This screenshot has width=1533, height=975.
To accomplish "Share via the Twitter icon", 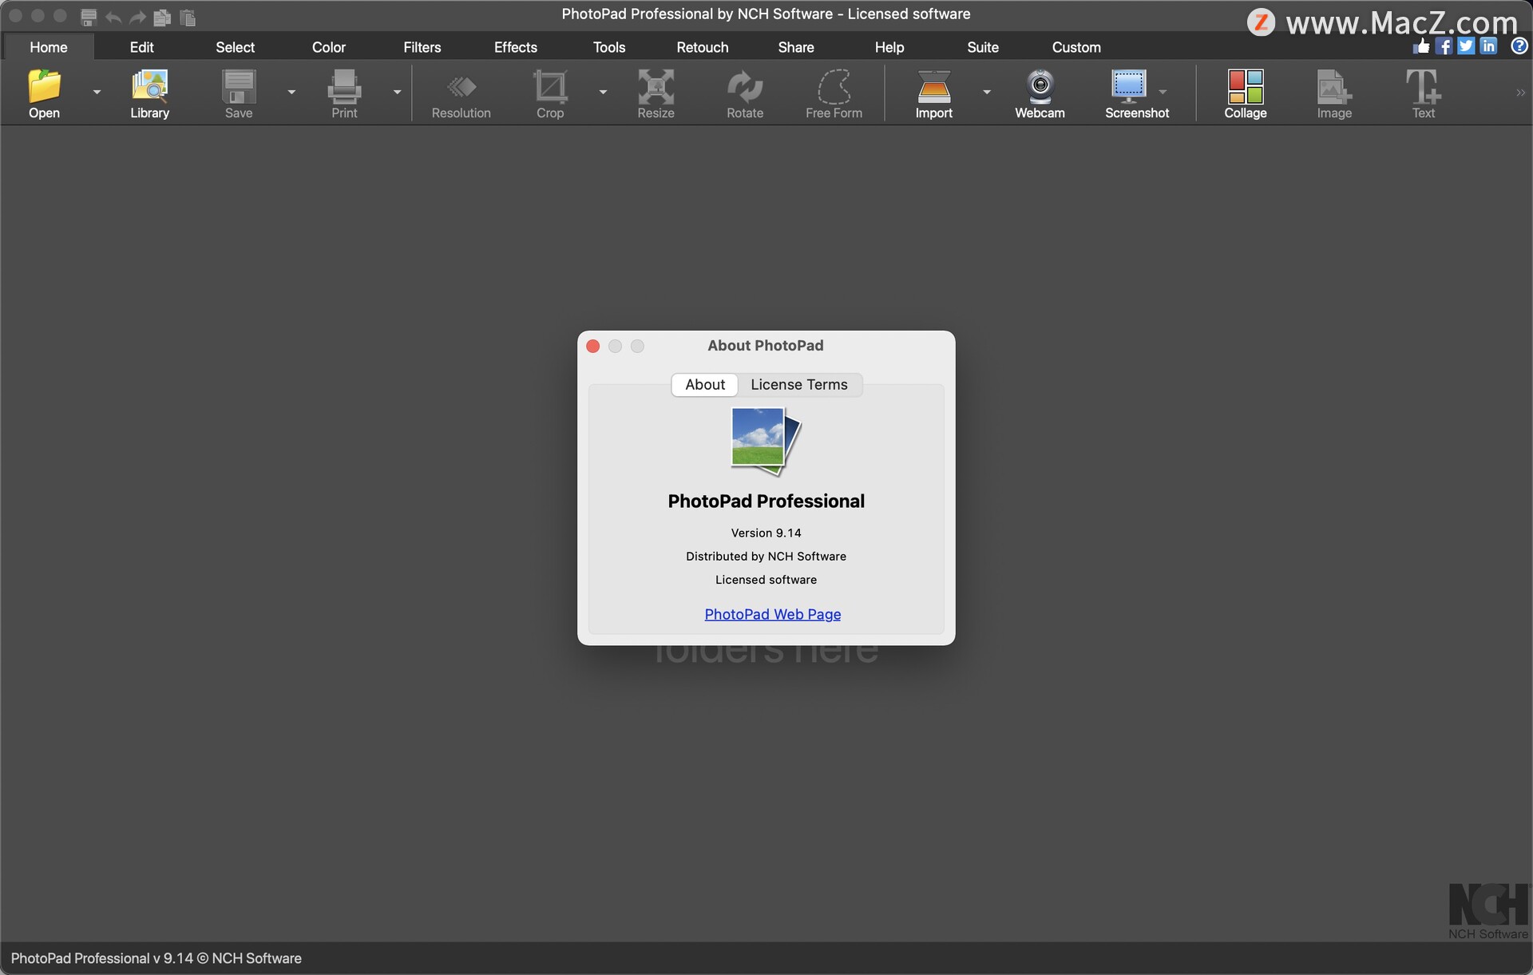I will tap(1466, 46).
